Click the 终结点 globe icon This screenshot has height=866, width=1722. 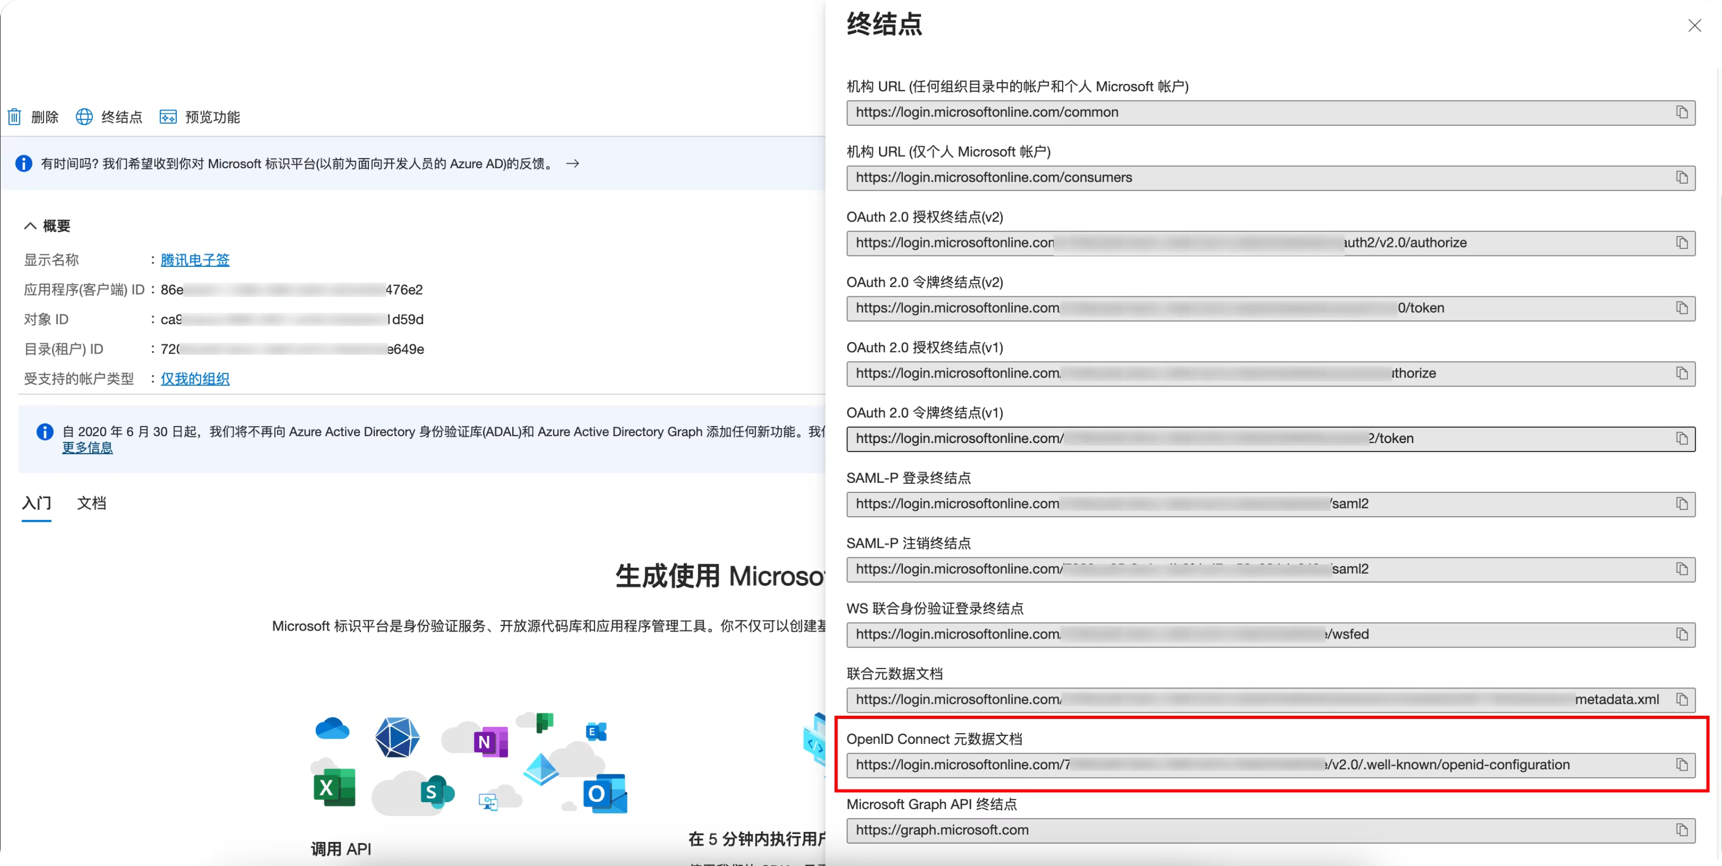pos(84,116)
